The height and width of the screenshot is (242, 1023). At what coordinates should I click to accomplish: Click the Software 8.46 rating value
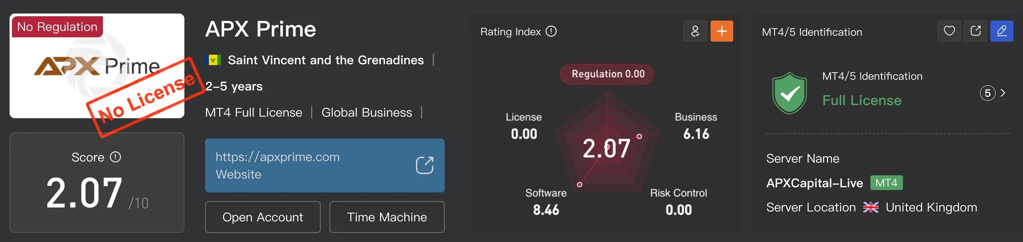pos(546,210)
